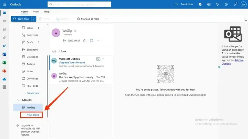Viewport: 248px width, 139px height.
Task: Switch to the View tab
Action: click(36, 12)
